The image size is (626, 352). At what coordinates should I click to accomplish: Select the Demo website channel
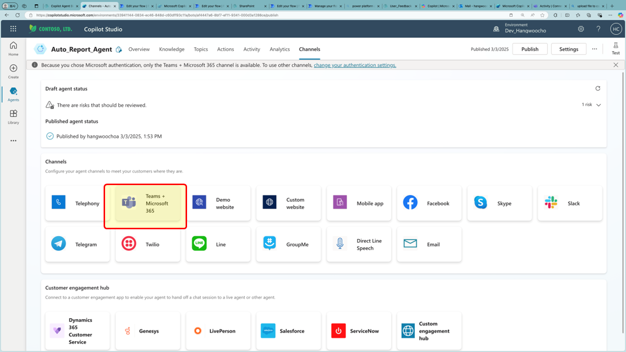(218, 203)
